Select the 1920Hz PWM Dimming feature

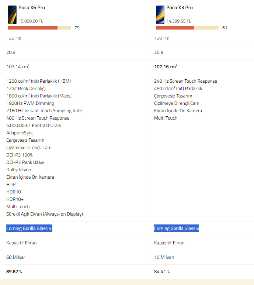point(30,103)
